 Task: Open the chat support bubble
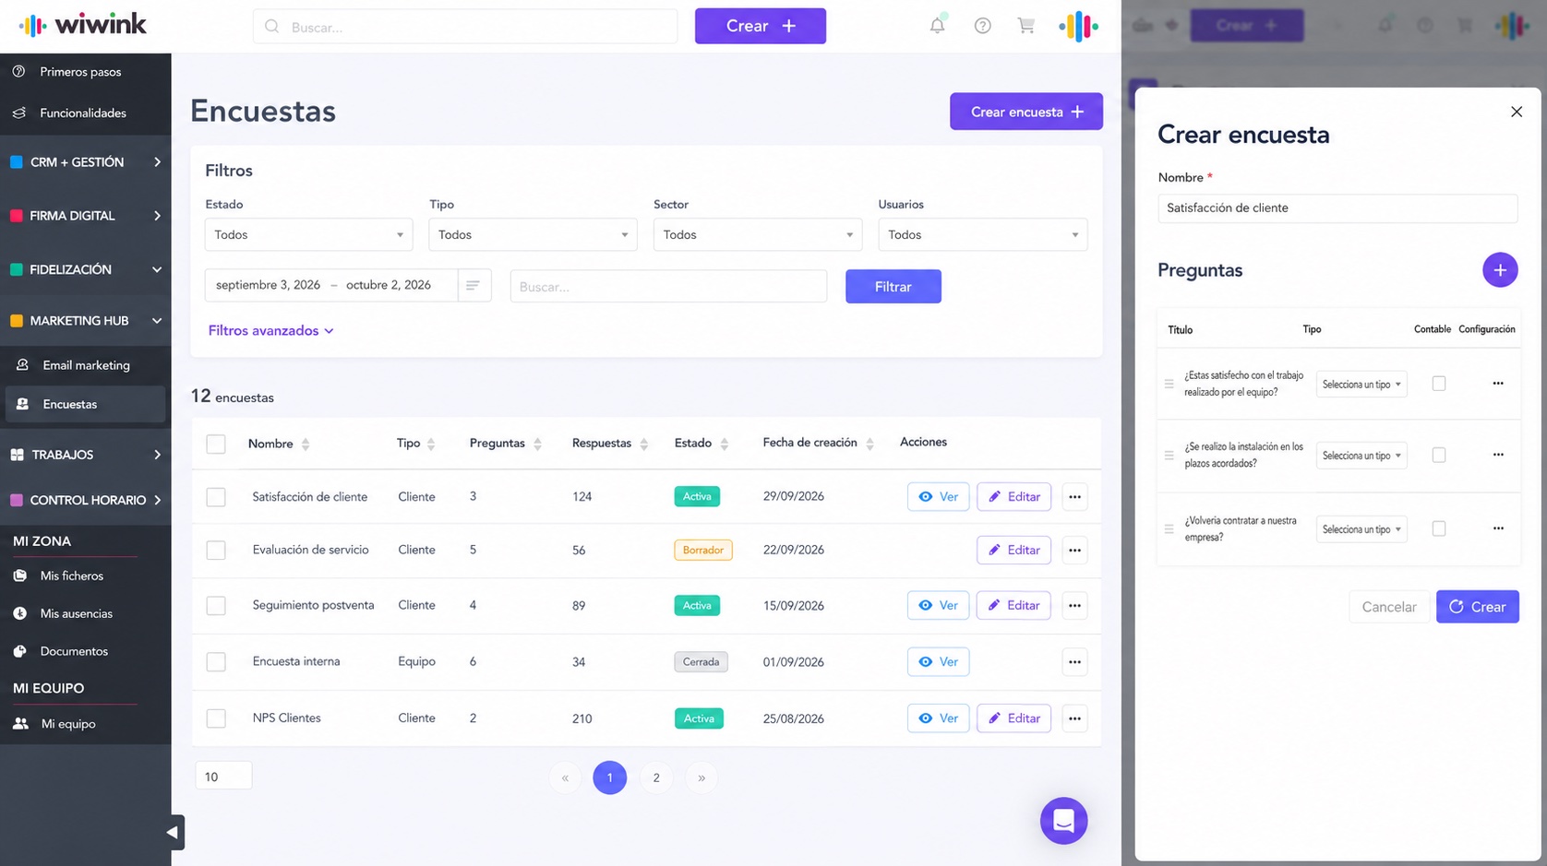click(x=1063, y=821)
